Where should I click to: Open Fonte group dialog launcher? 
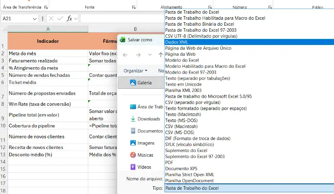tap(134, 7)
